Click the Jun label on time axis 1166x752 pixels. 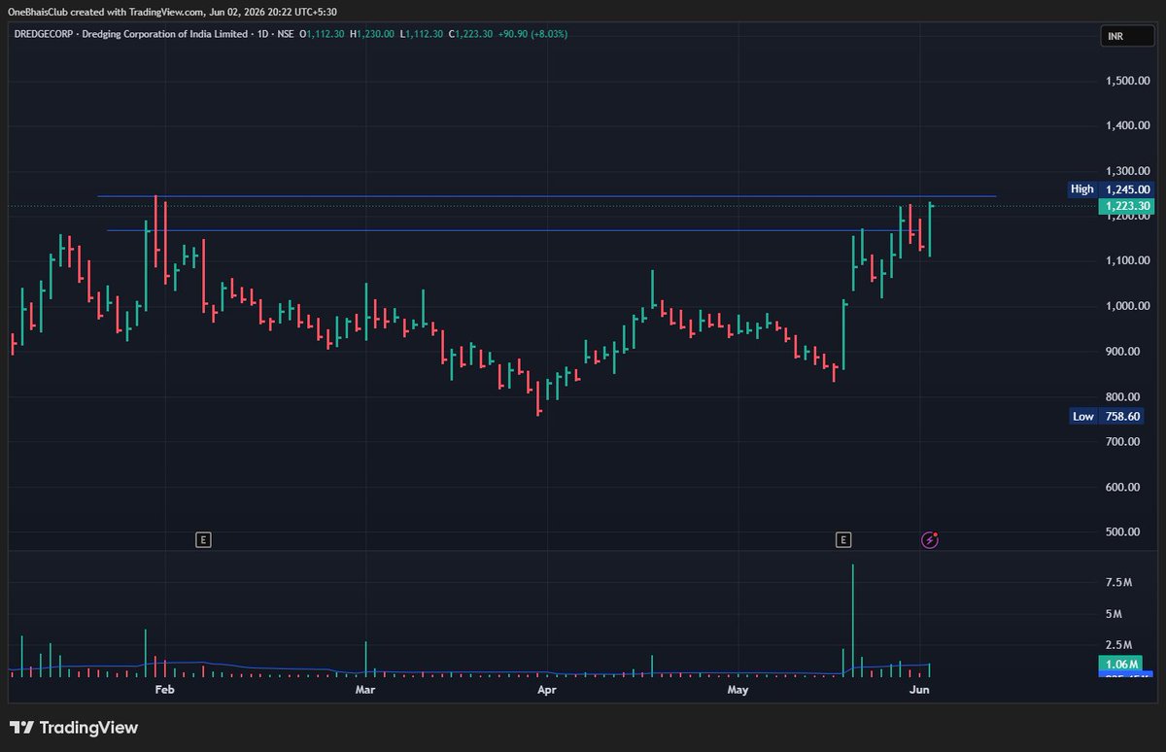(x=919, y=690)
